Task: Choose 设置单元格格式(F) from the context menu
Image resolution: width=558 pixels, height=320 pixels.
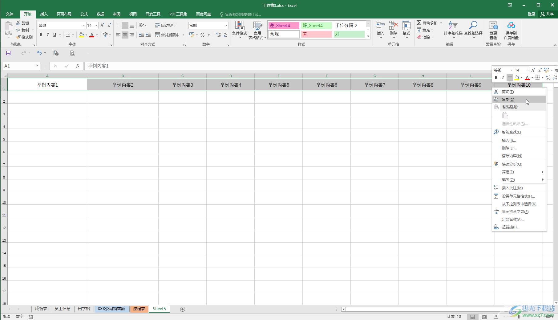Action: pos(519,196)
